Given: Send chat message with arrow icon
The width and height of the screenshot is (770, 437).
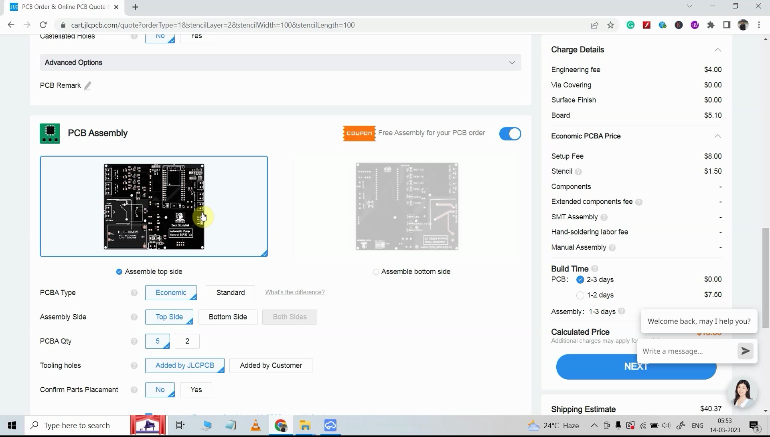Looking at the screenshot, I should (746, 351).
